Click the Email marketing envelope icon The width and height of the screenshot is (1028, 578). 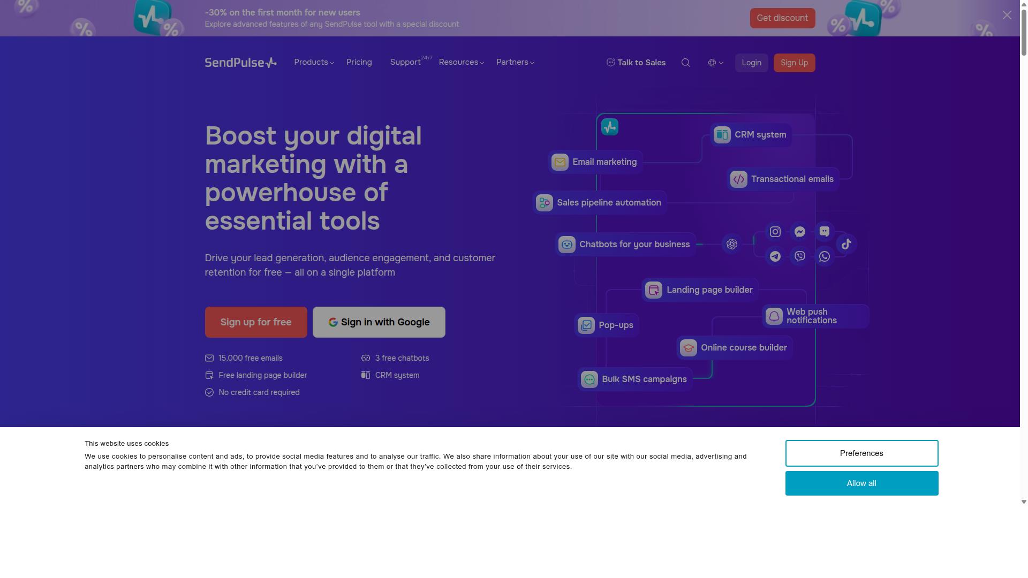[560, 162]
